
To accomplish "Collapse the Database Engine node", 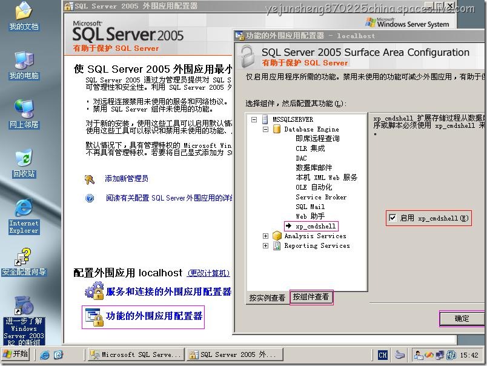I will [x=265, y=129].
